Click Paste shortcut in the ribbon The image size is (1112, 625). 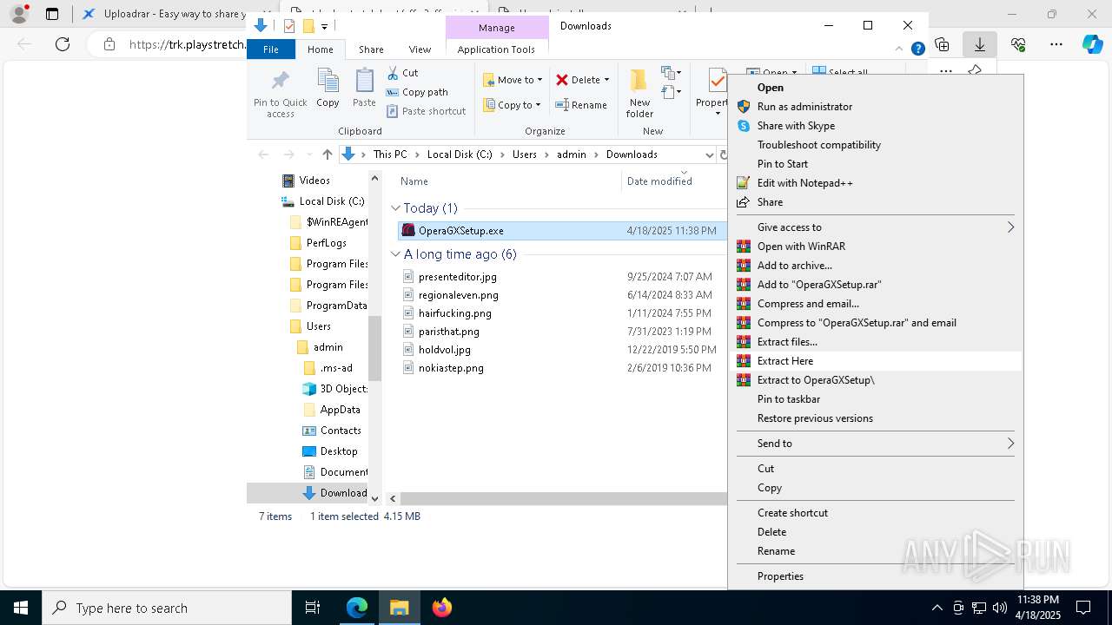[x=426, y=111]
